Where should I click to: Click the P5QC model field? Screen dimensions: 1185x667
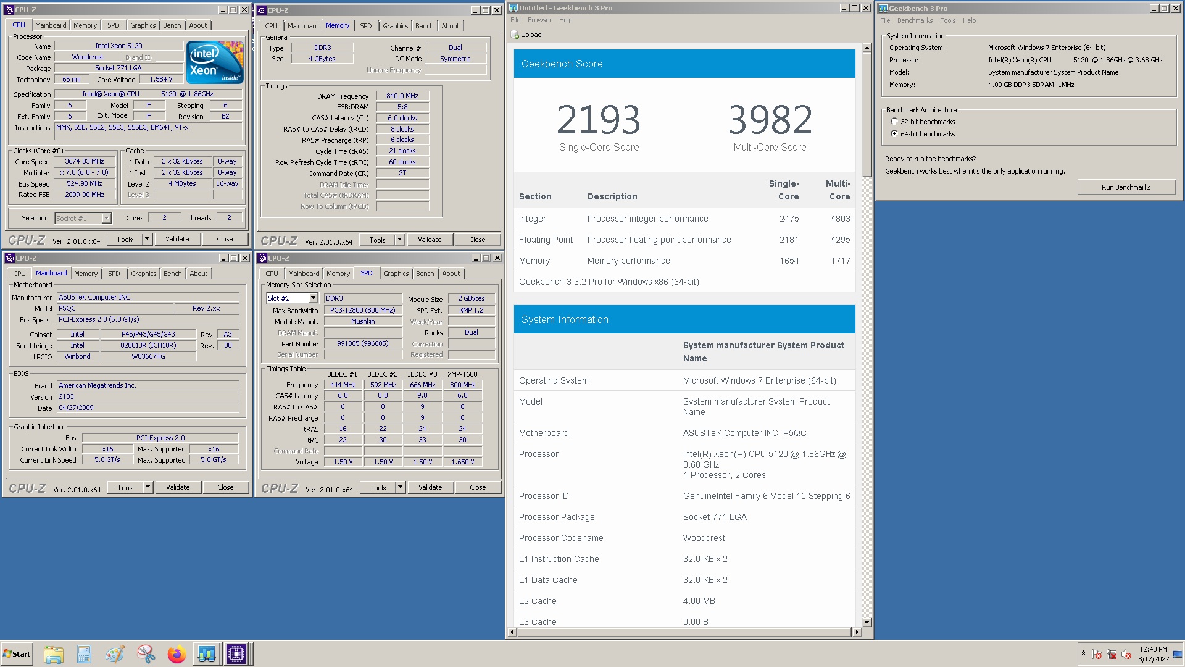point(115,308)
